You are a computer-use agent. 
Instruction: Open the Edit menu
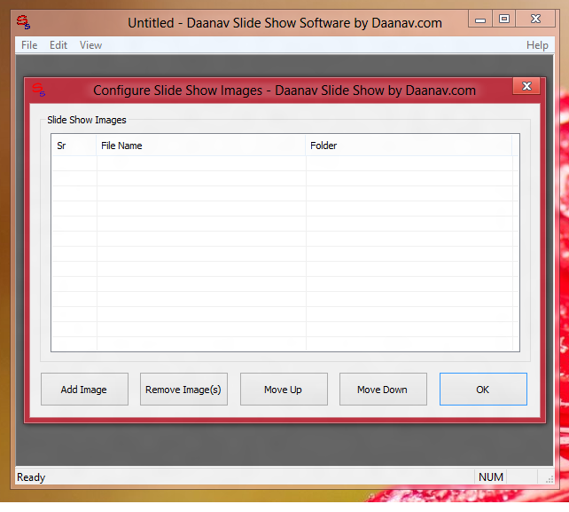[58, 45]
